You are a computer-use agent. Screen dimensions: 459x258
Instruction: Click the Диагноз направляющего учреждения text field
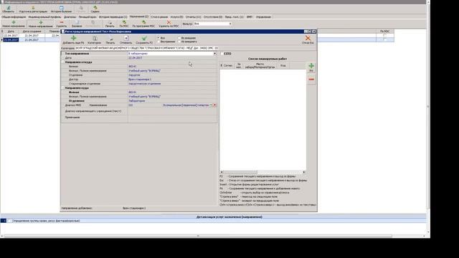173,111
